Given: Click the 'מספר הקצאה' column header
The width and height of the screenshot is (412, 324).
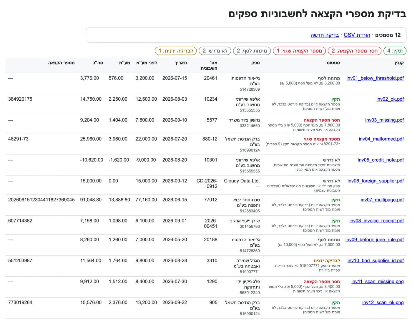Looking at the screenshot, I should click(61, 63).
